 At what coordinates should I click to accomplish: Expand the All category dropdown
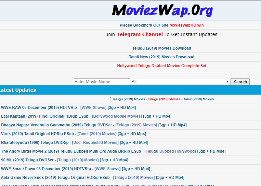180,82
